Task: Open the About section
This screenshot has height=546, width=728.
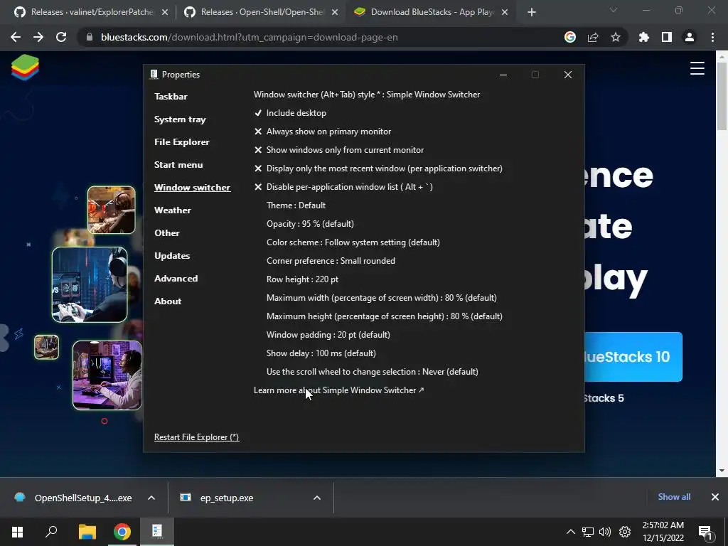Action: [168, 301]
